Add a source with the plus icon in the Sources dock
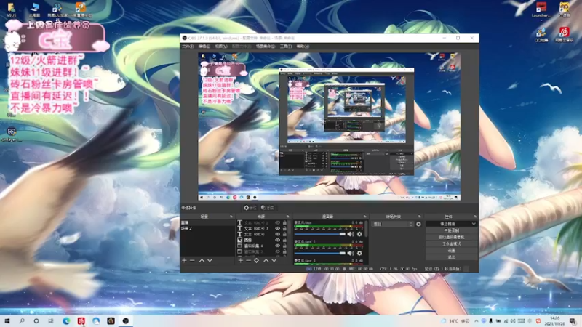Viewport: 582px width, 327px height. [241, 261]
